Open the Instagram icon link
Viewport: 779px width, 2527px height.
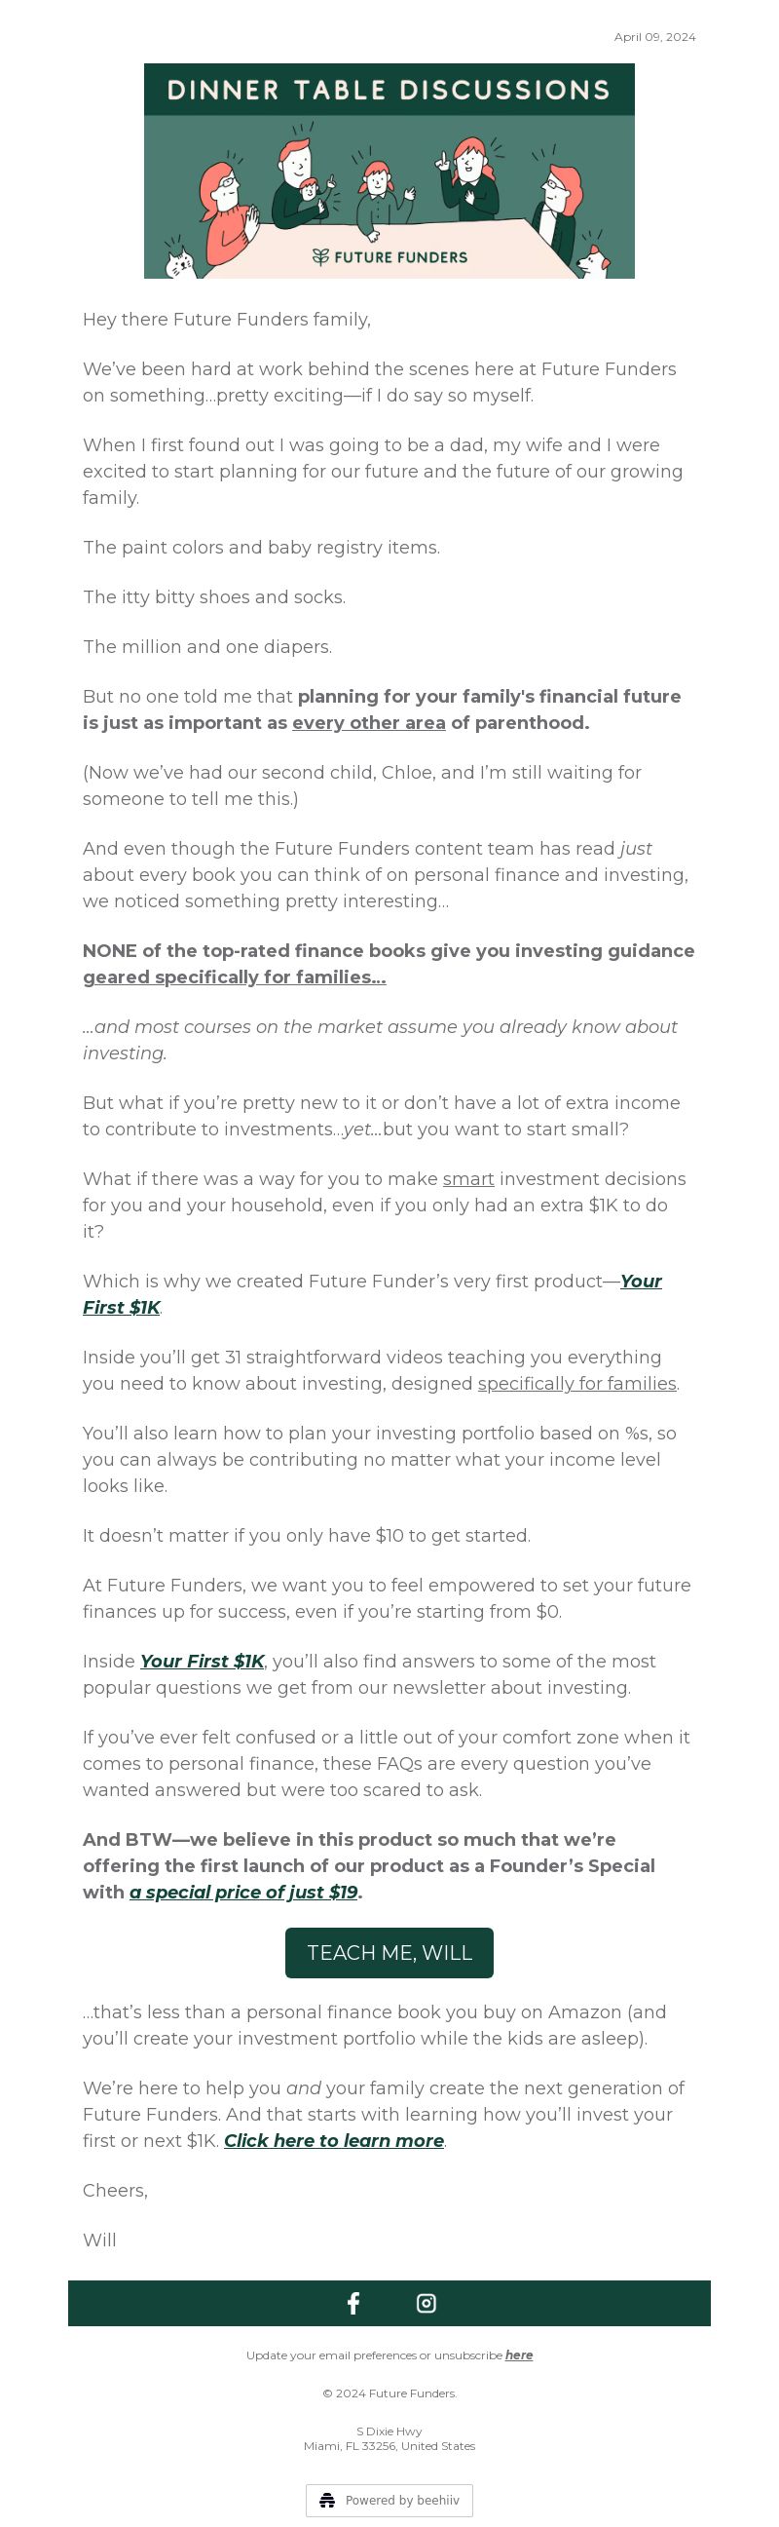pyautogui.click(x=427, y=2302)
